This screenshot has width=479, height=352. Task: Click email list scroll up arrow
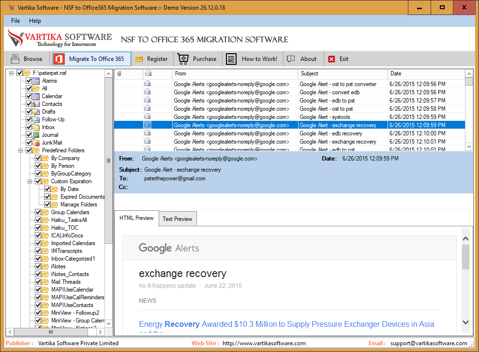pyautogui.click(x=469, y=73)
